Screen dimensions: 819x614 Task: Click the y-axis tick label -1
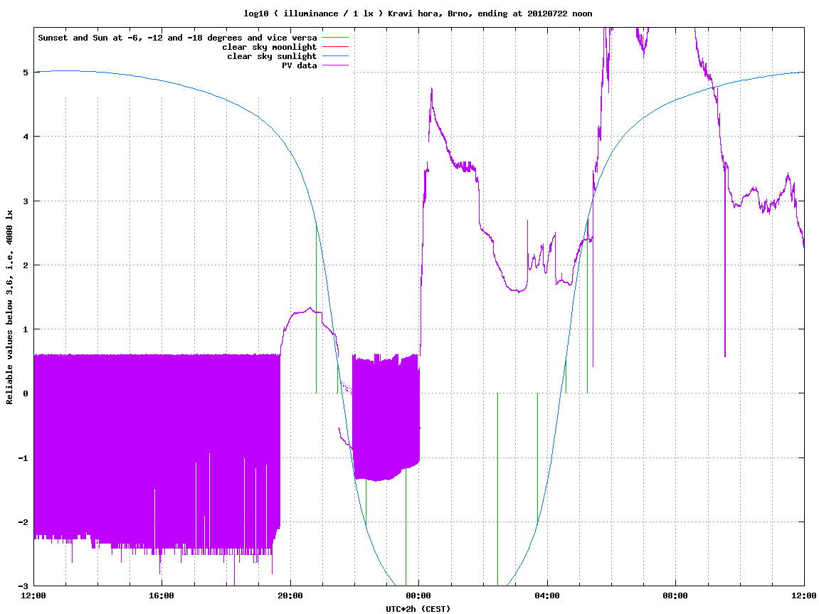point(23,458)
